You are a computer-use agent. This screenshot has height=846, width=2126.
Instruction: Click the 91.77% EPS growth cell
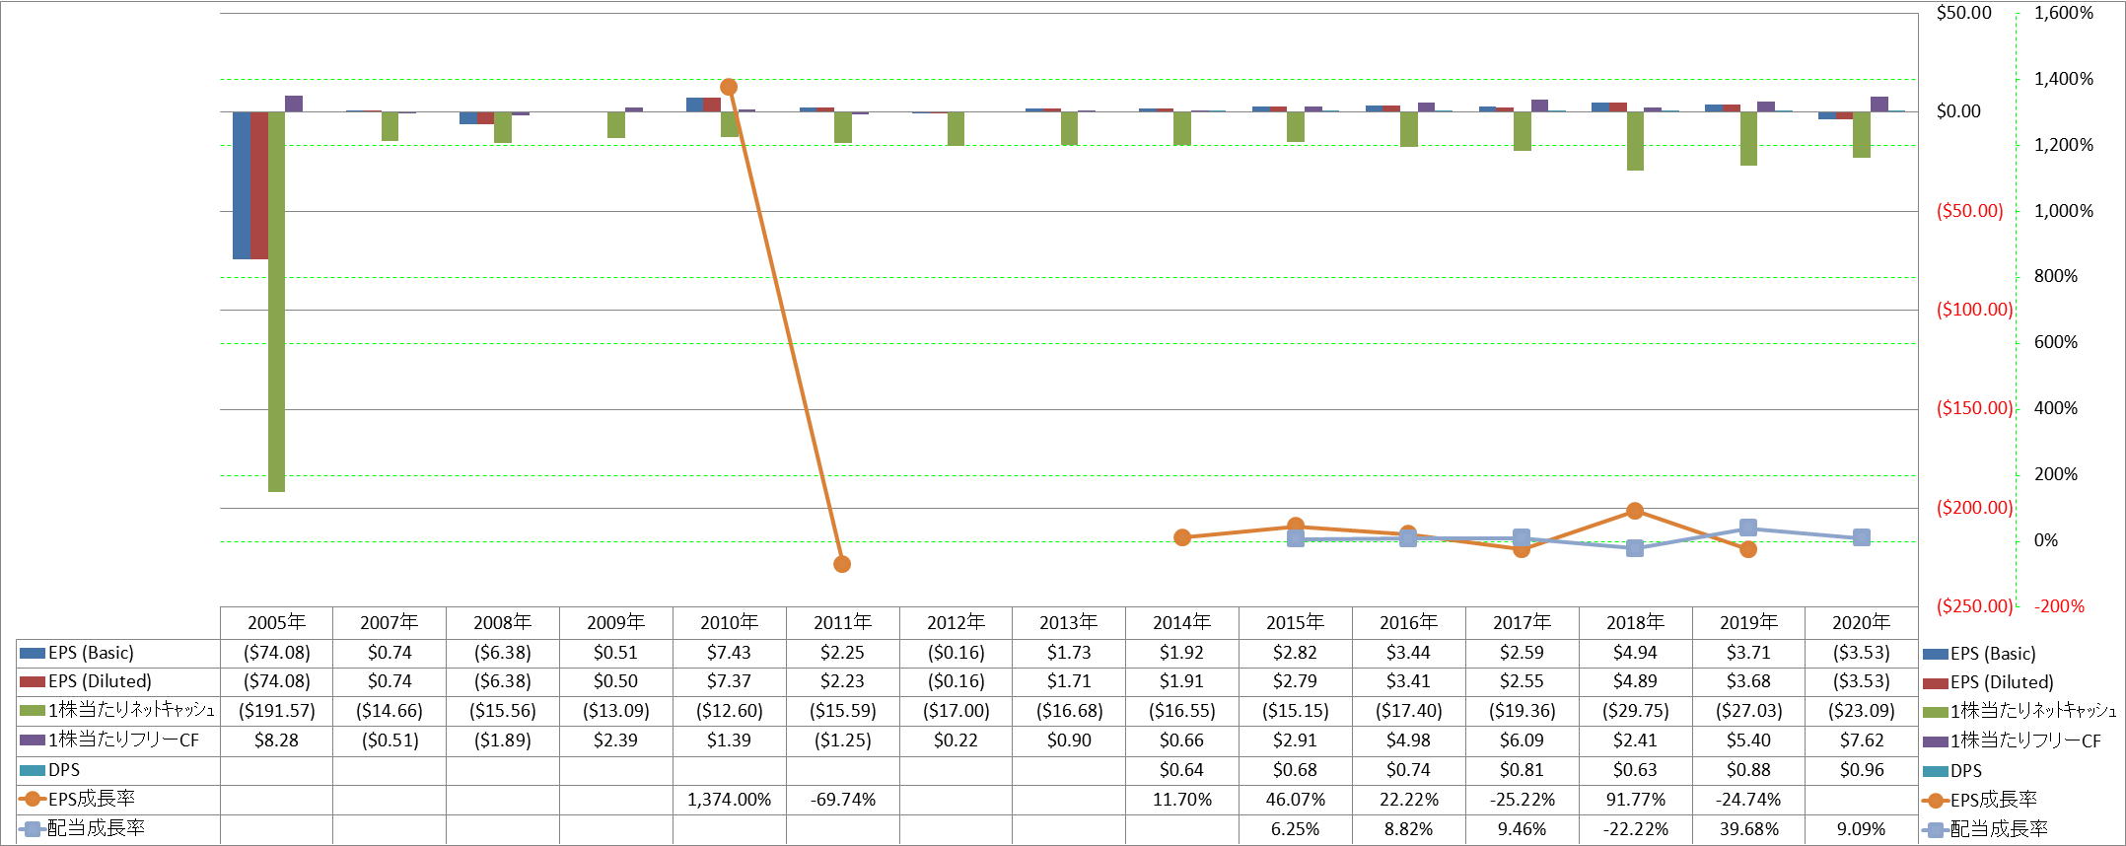point(1635,800)
